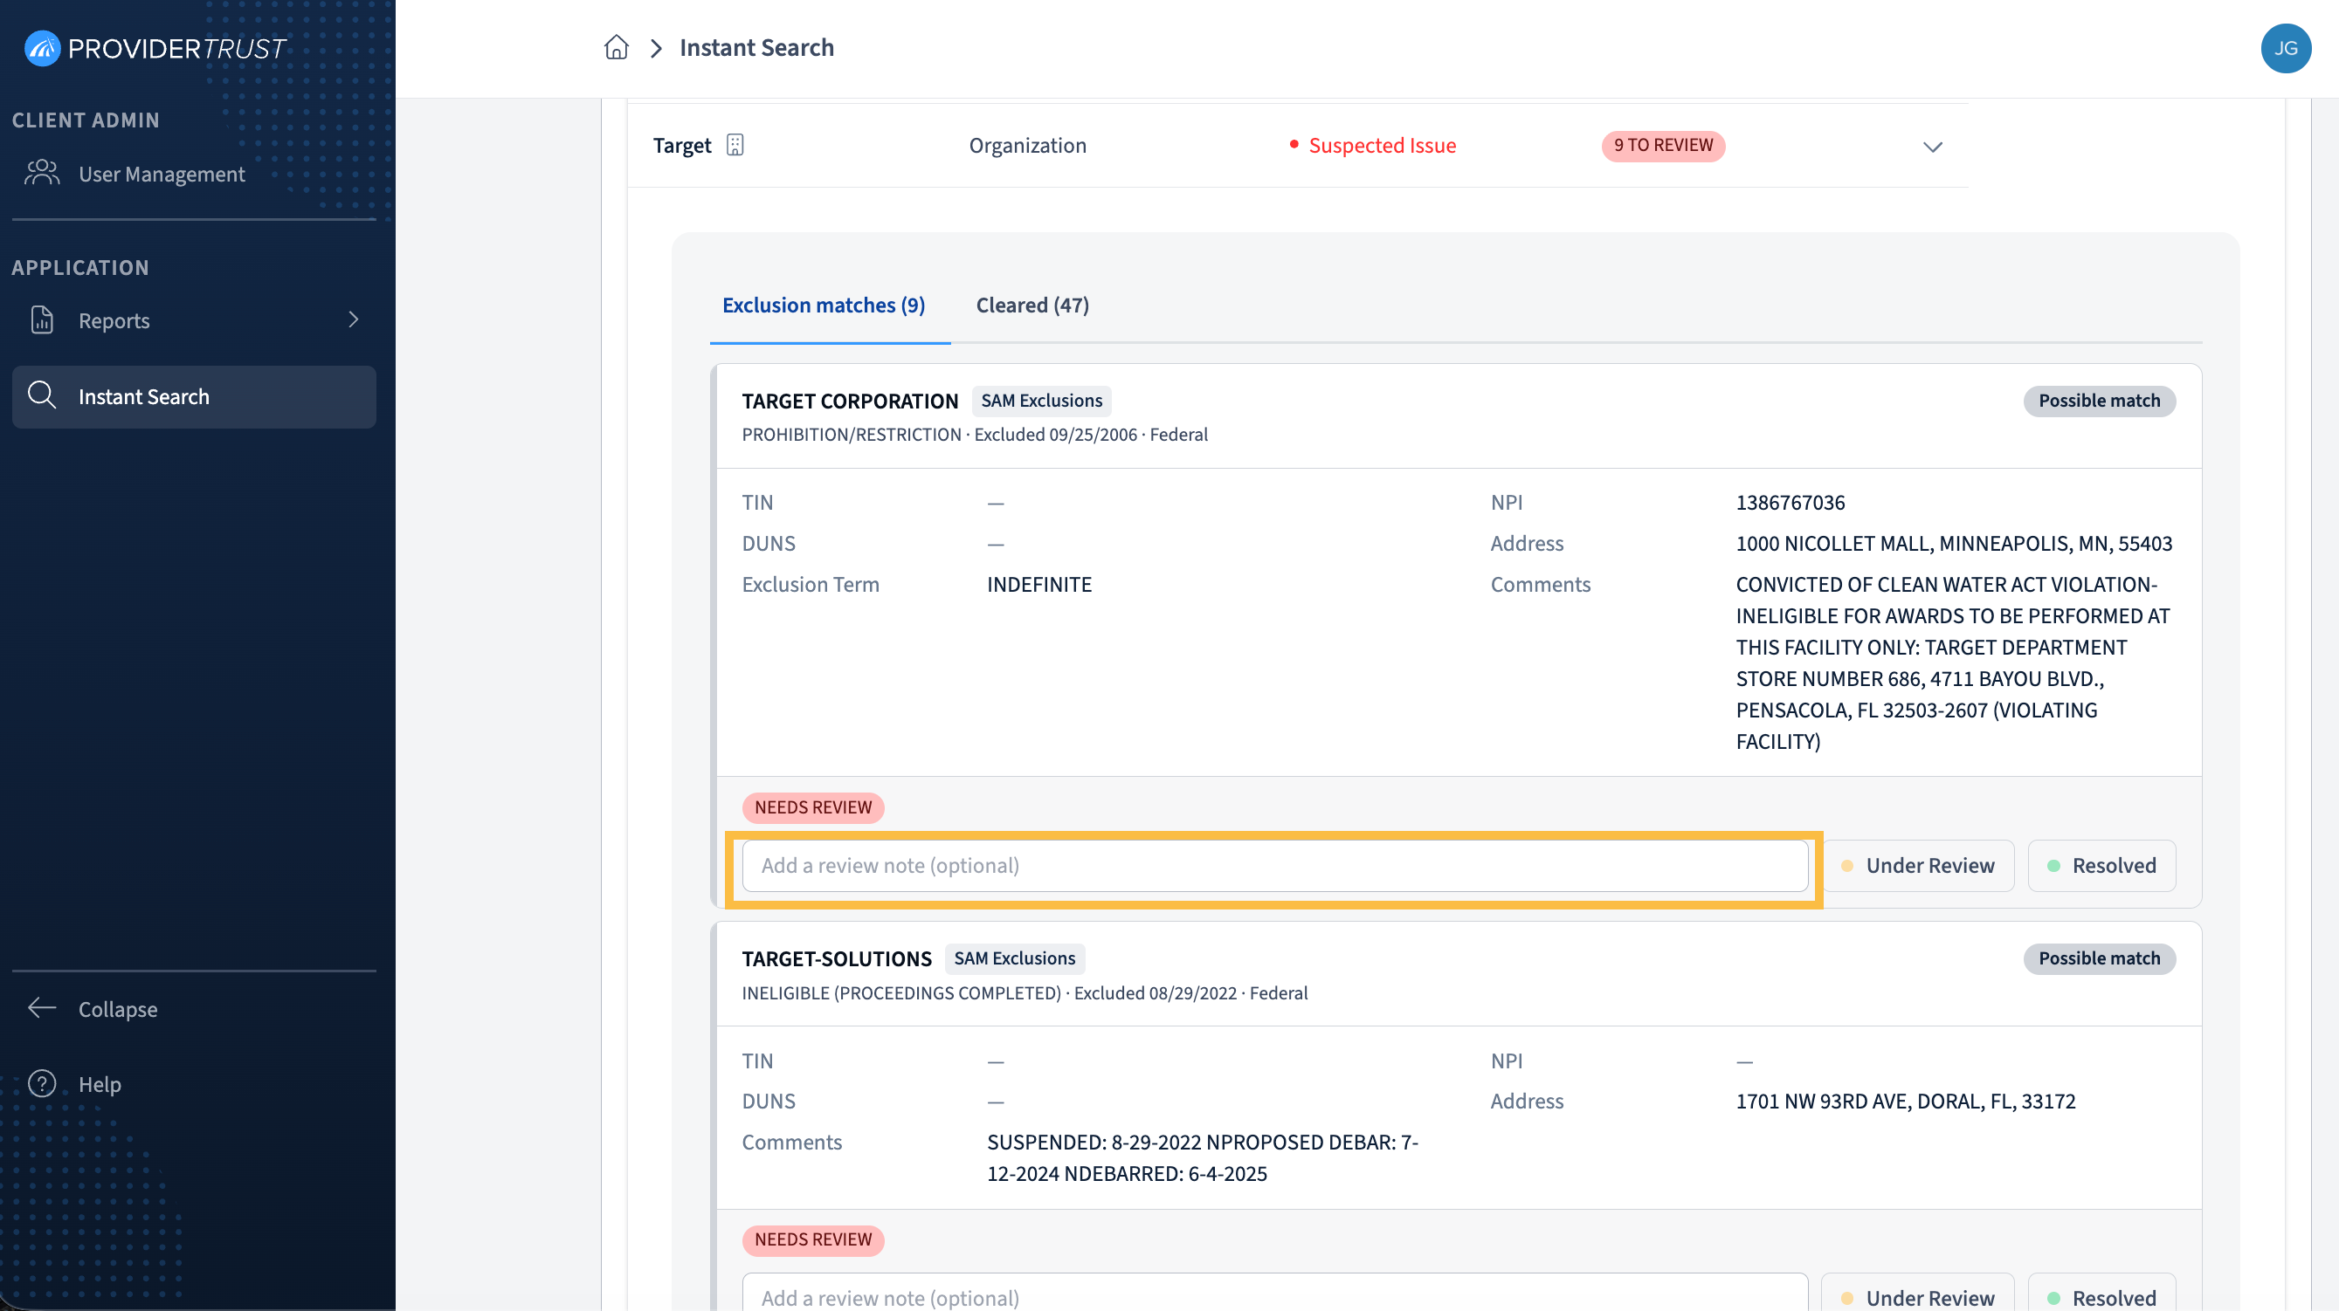Click the TARGET CORPORATION heading
Image resolution: width=2339 pixels, height=1311 pixels.
(x=850, y=401)
